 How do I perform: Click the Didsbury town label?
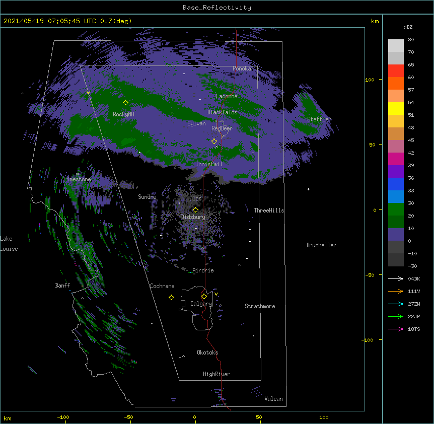click(193, 217)
